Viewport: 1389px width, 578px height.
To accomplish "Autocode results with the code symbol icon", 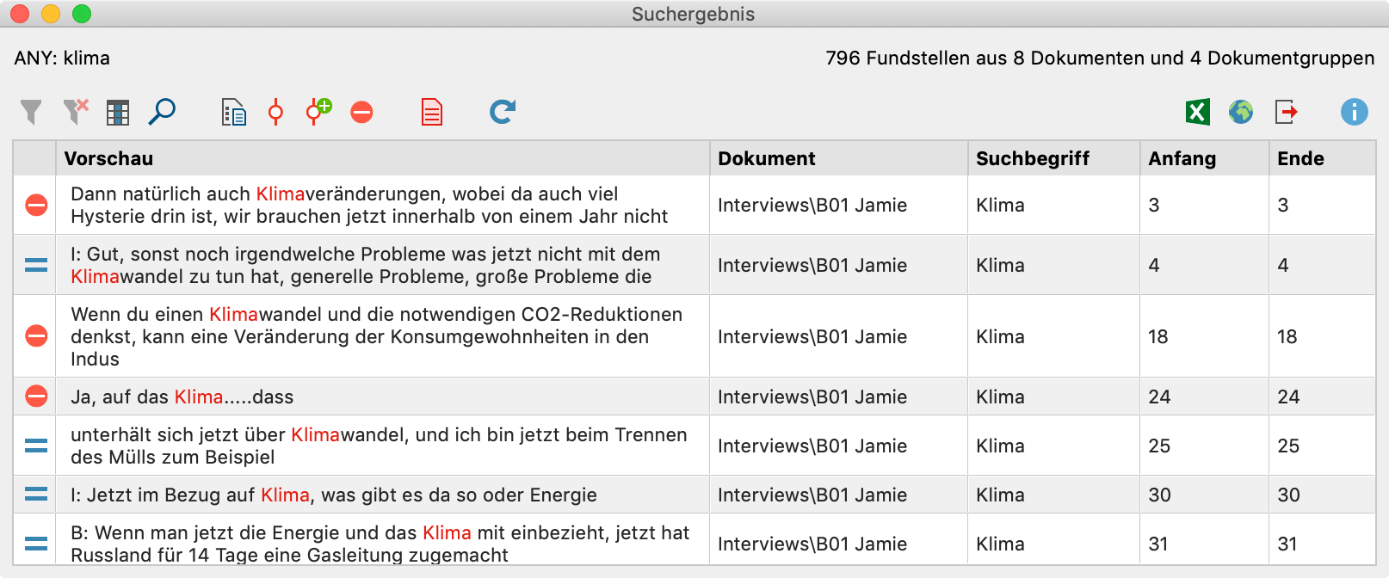I will coord(275,112).
